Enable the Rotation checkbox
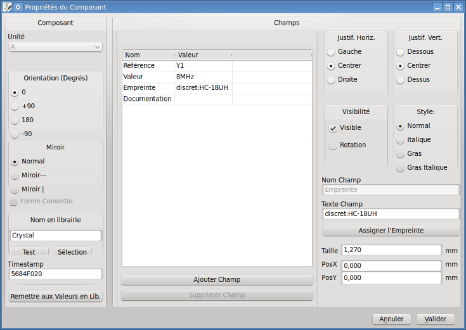This screenshot has height=330, width=466. point(333,145)
